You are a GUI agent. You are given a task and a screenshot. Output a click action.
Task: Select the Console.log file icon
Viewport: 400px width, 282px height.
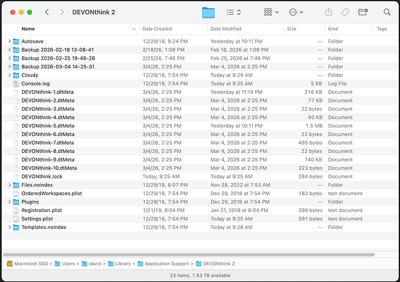tap(16, 83)
